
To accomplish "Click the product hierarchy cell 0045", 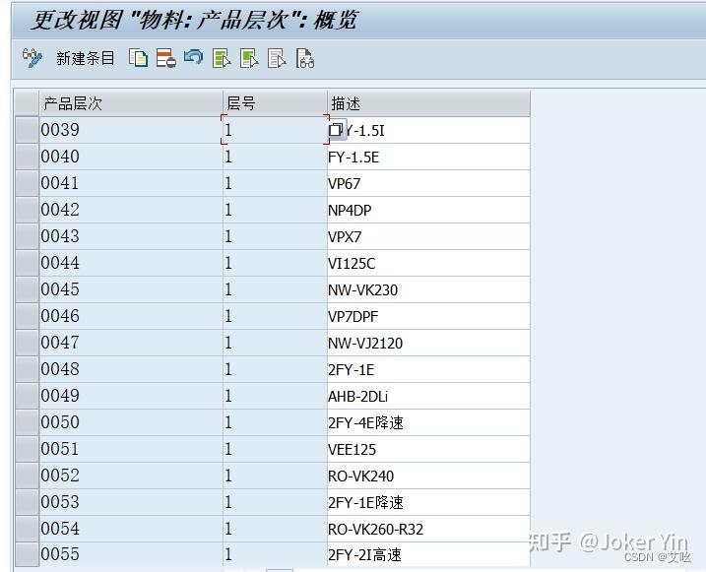I will tap(131, 289).
